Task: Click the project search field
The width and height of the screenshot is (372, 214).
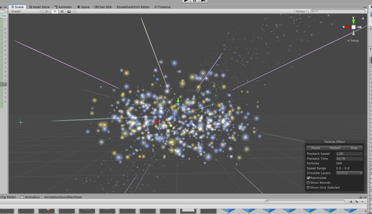Action: click(305, 202)
